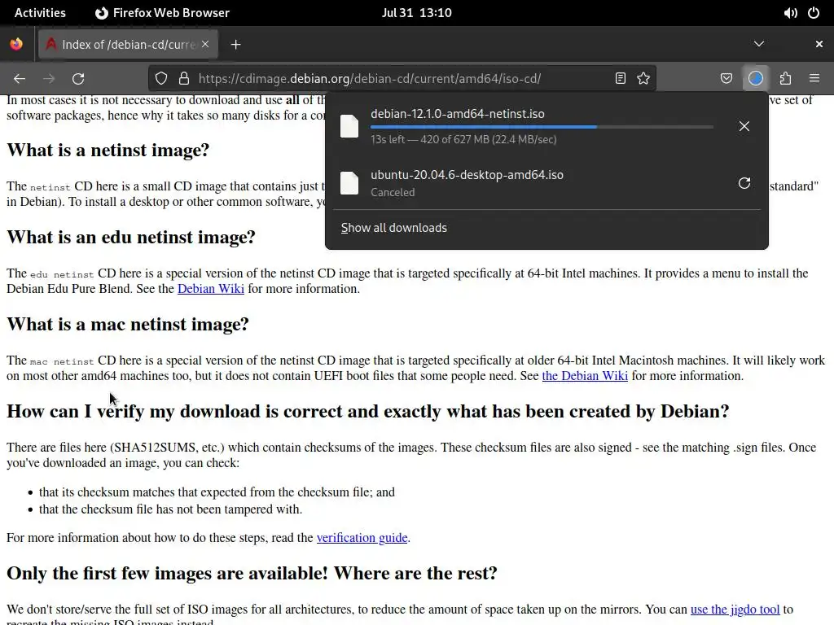This screenshot has height=625, width=834.
Task: Close the Firefox window
Action: coord(819,44)
